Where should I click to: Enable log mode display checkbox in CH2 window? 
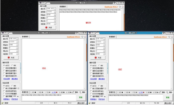pos(91,68)
